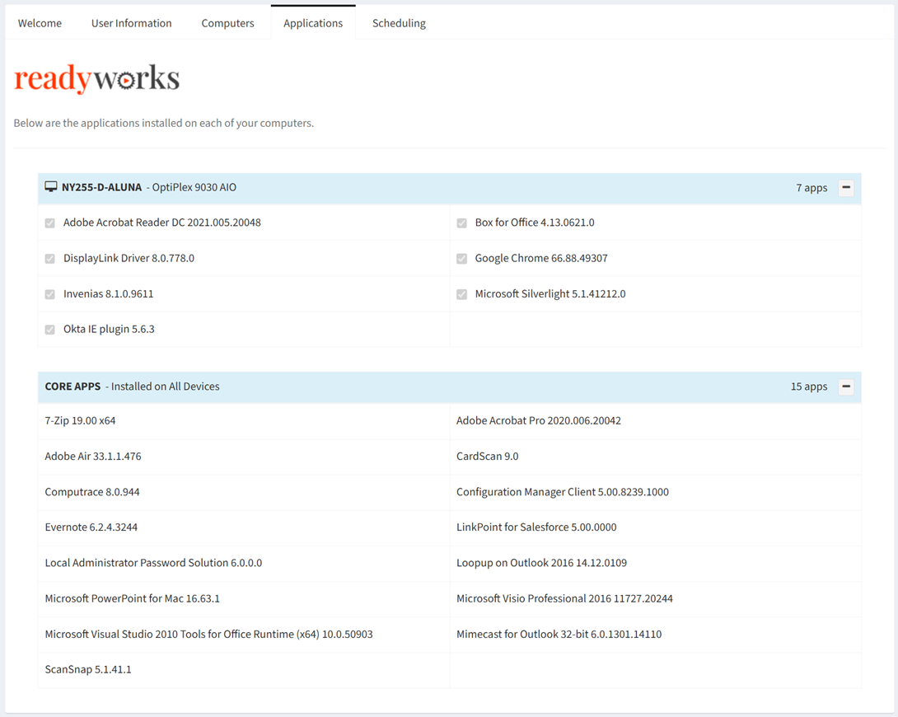This screenshot has height=717, width=898.
Task: Click the 15 apps count label
Action: click(x=809, y=387)
